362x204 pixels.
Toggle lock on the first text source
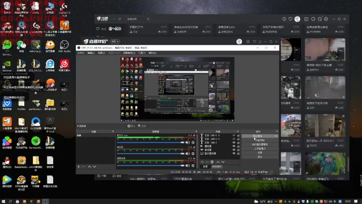[x=238, y=135]
